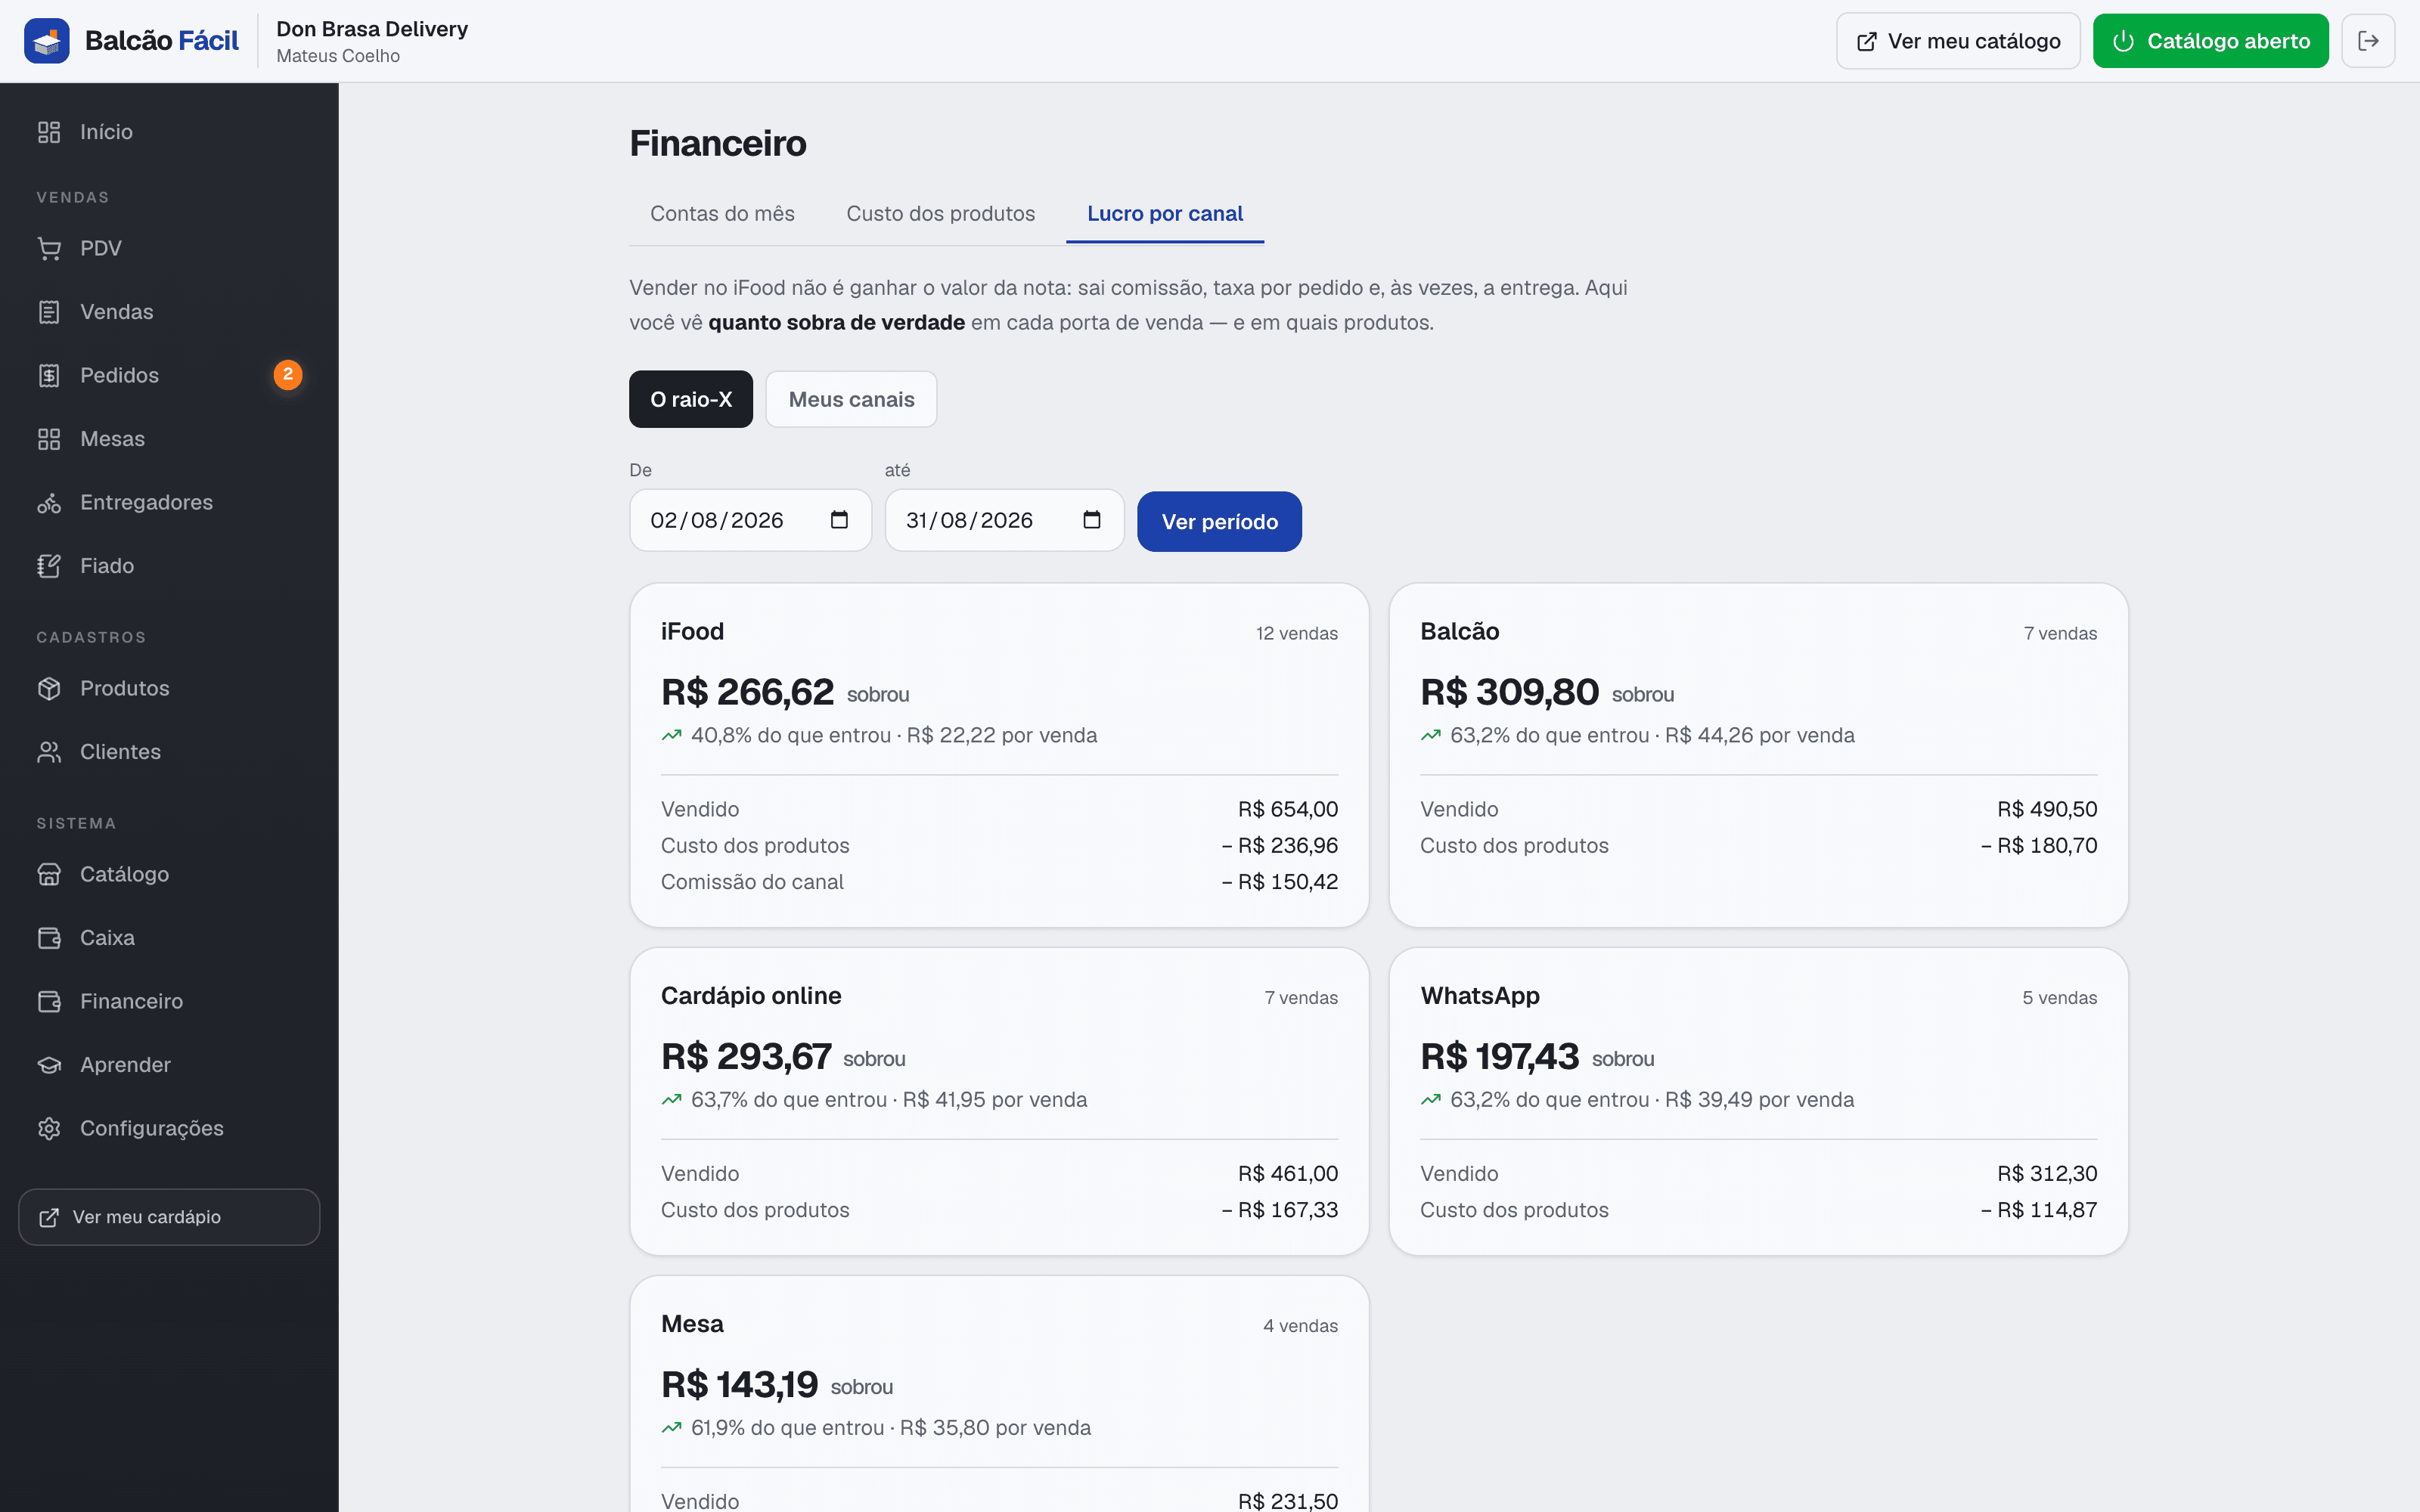The width and height of the screenshot is (2420, 1512).
Task: Click the "5 vendas" count on WhatsApp
Action: (x=2060, y=998)
